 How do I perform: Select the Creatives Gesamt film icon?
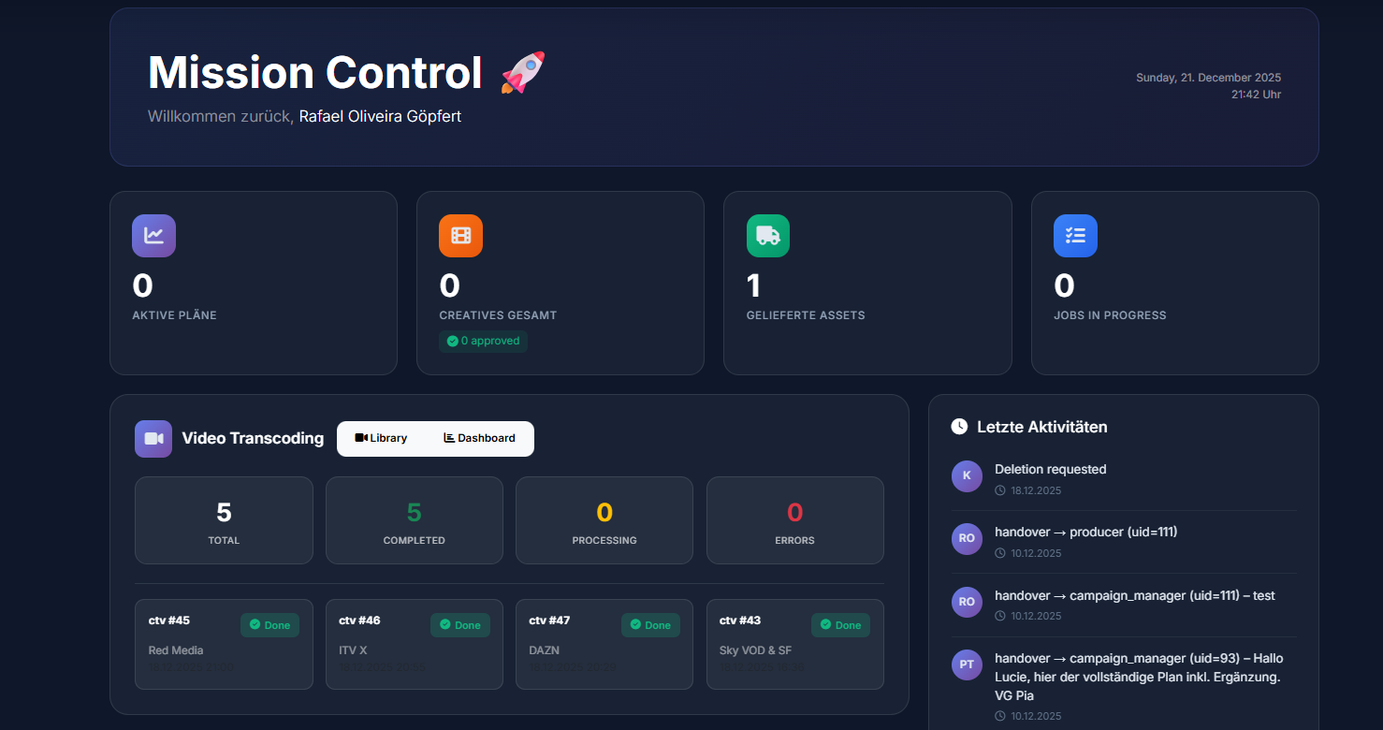460,236
